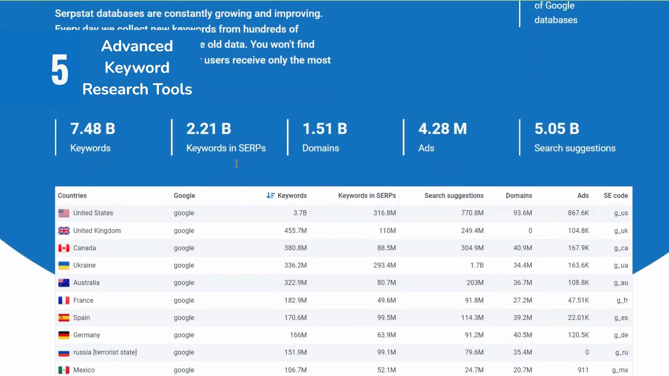Click the France flag icon
This screenshot has height=376, width=669.
[64, 300]
